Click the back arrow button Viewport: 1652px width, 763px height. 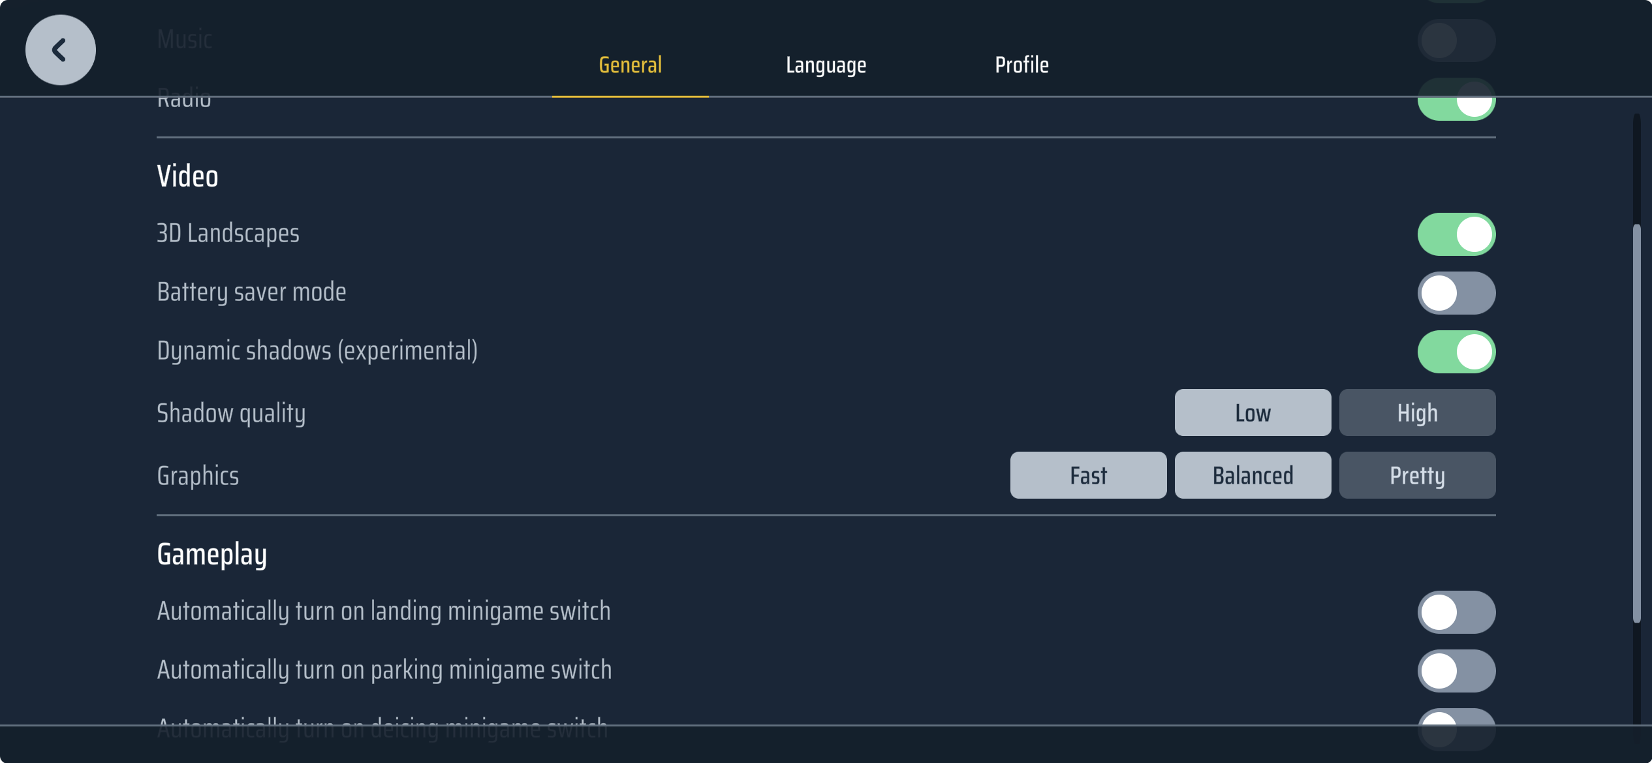[61, 50]
